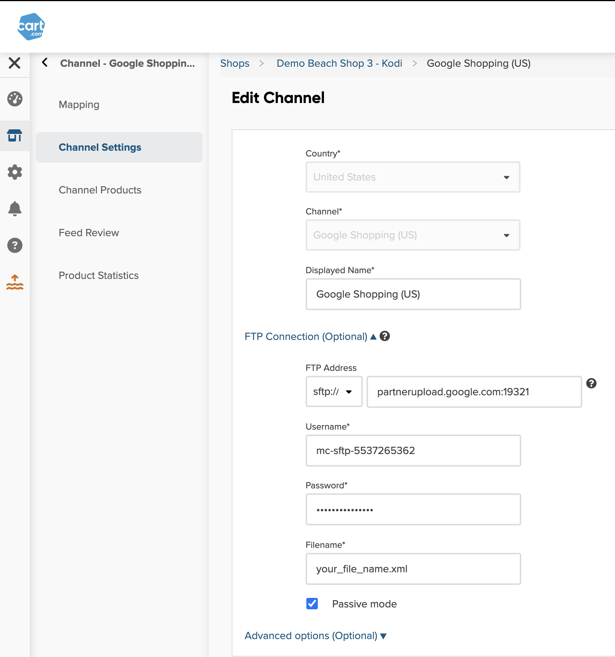The width and height of the screenshot is (615, 657).
Task: Click the Displayed Name* label
Action: (x=340, y=270)
